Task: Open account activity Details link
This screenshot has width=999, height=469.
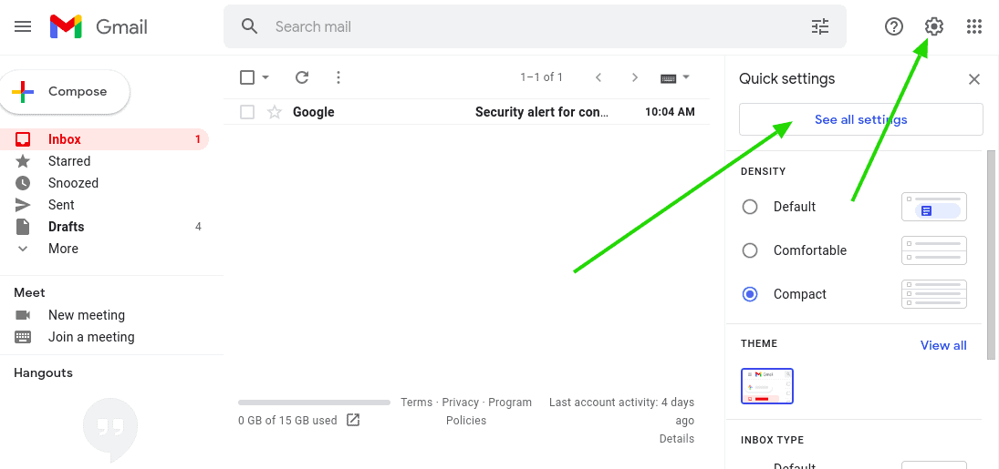Action: pos(677,438)
